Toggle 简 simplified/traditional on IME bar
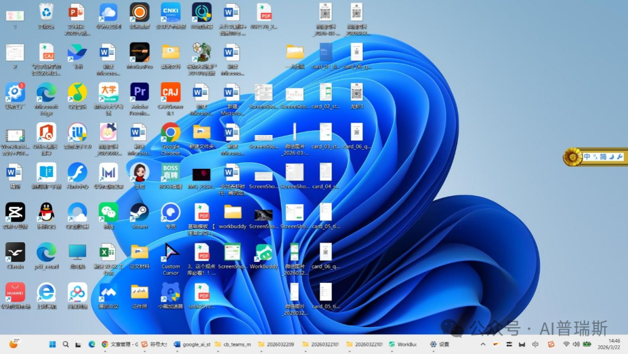Image resolution: width=628 pixels, height=354 pixels. [x=603, y=157]
